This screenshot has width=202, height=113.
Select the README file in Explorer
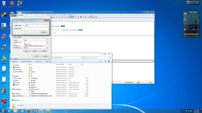(33, 83)
